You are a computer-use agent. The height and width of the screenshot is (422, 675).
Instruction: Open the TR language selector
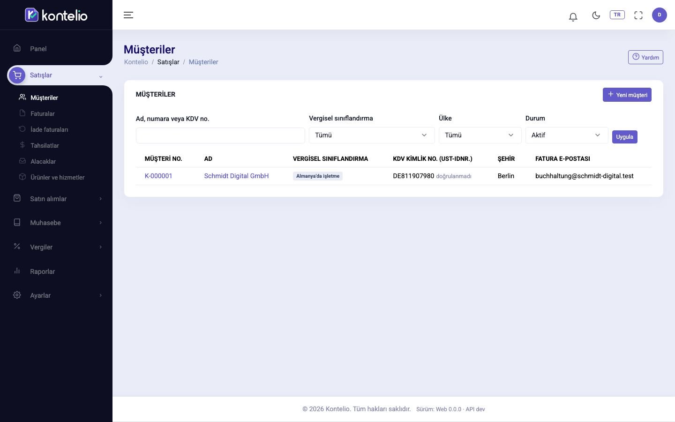click(x=617, y=15)
